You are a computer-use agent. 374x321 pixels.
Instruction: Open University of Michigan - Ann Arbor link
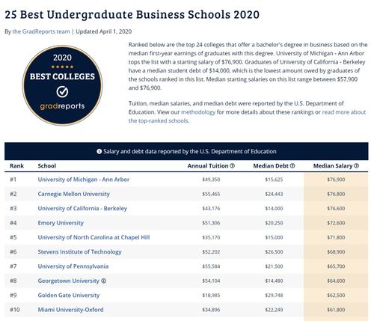coord(84,180)
